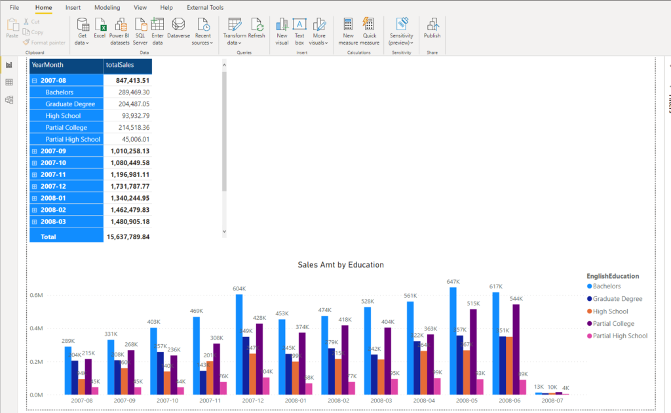The width and height of the screenshot is (671, 413).
Task: Select the Bachelors row in matrix
Action: [x=90, y=92]
